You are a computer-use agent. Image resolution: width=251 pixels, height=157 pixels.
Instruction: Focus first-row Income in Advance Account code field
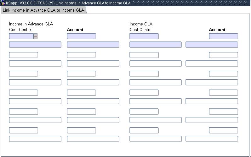(x=81, y=36)
